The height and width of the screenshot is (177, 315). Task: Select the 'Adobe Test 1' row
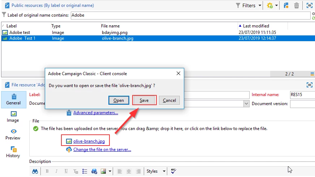pos(158,38)
